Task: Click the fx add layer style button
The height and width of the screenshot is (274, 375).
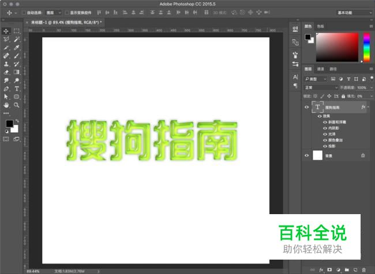Action: tap(321, 270)
